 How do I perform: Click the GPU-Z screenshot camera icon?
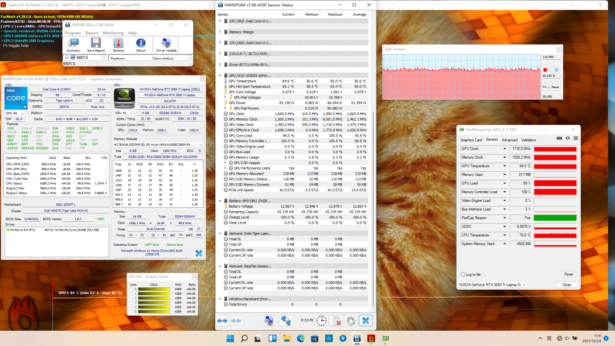click(559, 138)
